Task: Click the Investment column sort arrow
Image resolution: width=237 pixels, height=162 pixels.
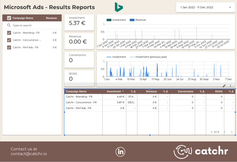Action: pos(123,91)
